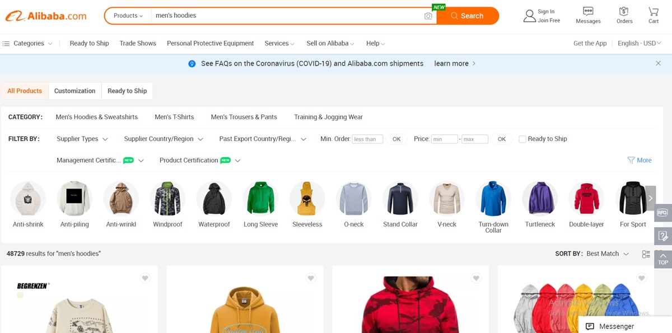Open the Trade Shows menu item
The height and width of the screenshot is (333, 672).
click(x=138, y=44)
